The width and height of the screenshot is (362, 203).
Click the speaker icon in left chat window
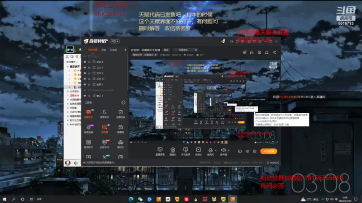point(76,163)
